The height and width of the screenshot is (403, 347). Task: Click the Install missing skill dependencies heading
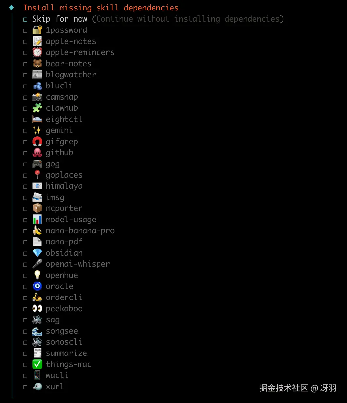click(x=101, y=8)
